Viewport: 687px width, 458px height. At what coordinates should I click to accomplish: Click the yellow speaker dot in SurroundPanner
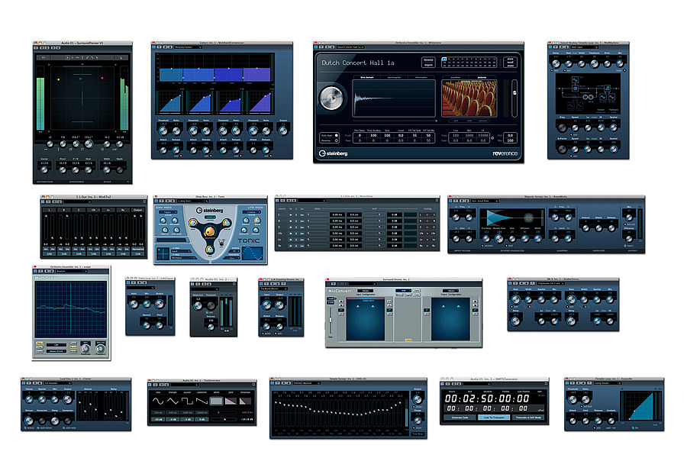[59, 79]
